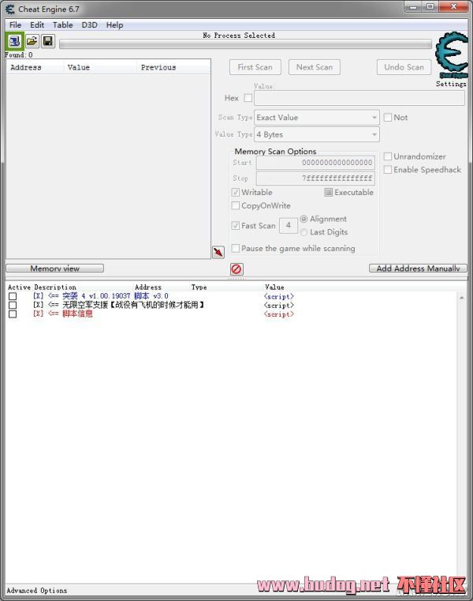The height and width of the screenshot is (601, 473).
Task: Activate the 突袭 4 v1.00.19037 script checkbox
Action: [x=13, y=296]
